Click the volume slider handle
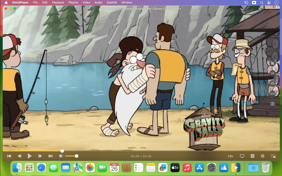This screenshot has height=176, width=282. point(76,156)
